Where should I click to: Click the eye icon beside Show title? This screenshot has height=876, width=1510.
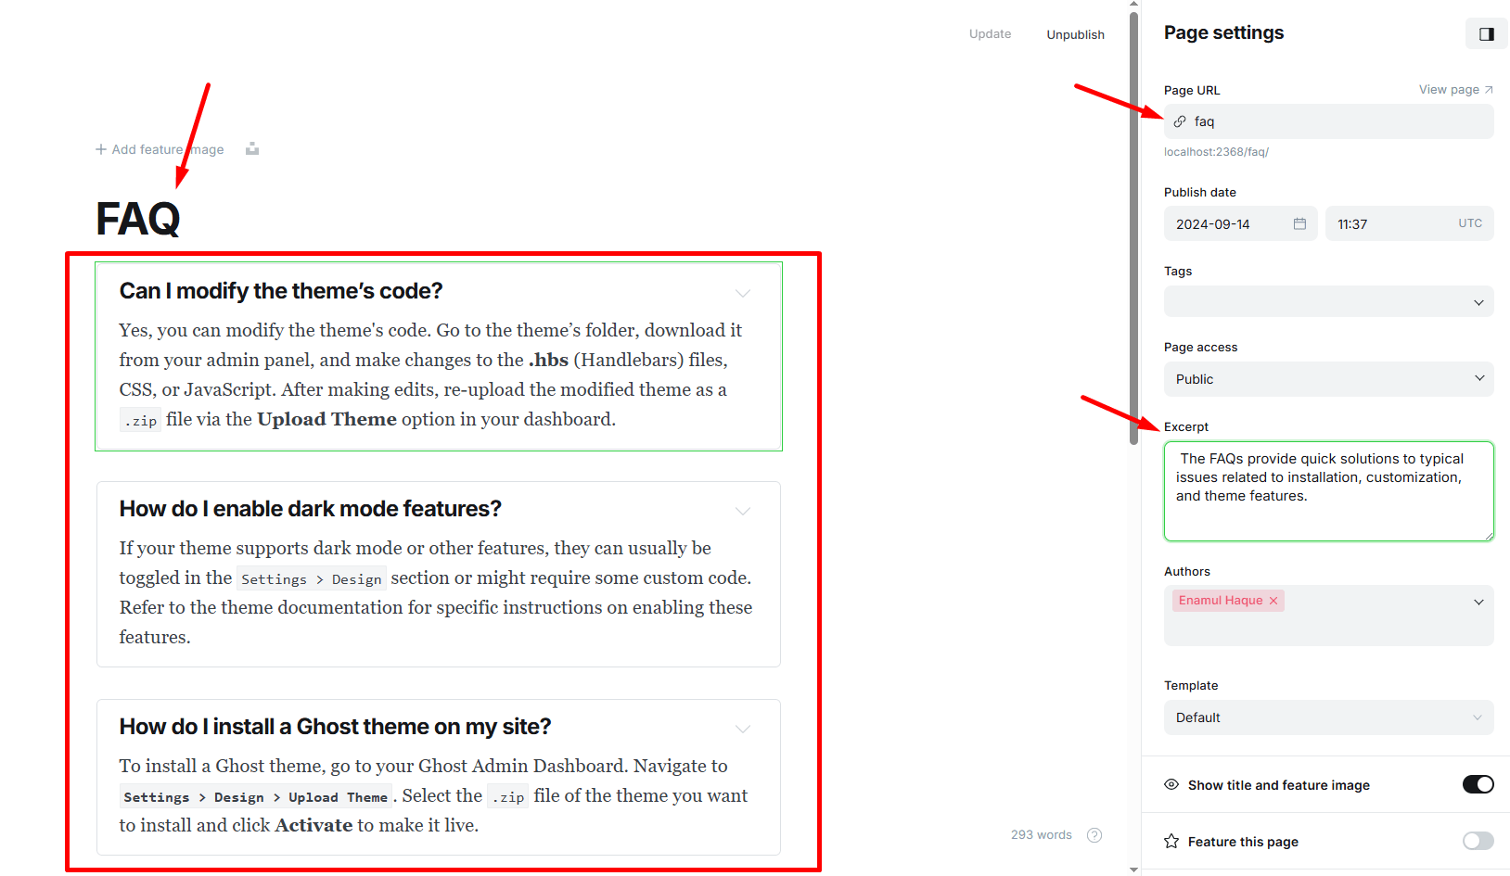(1171, 785)
